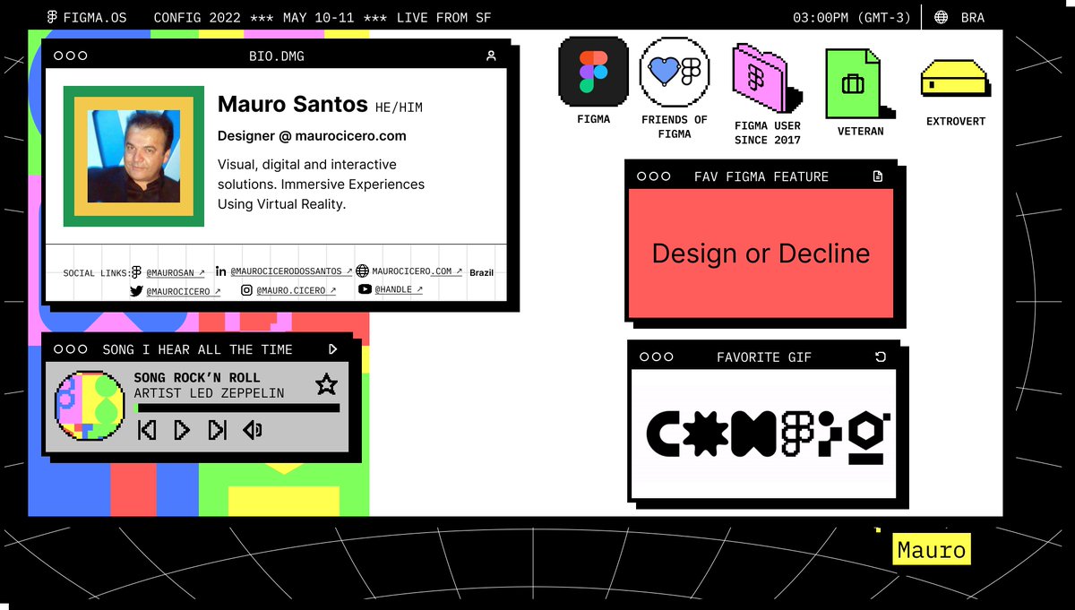Click window control dots of Favorite GIF window

(x=657, y=357)
